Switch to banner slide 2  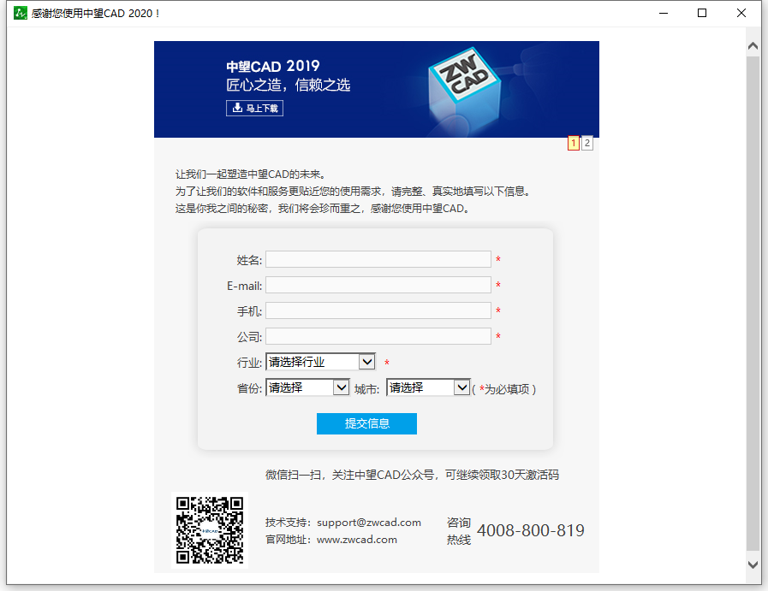pyautogui.click(x=586, y=143)
